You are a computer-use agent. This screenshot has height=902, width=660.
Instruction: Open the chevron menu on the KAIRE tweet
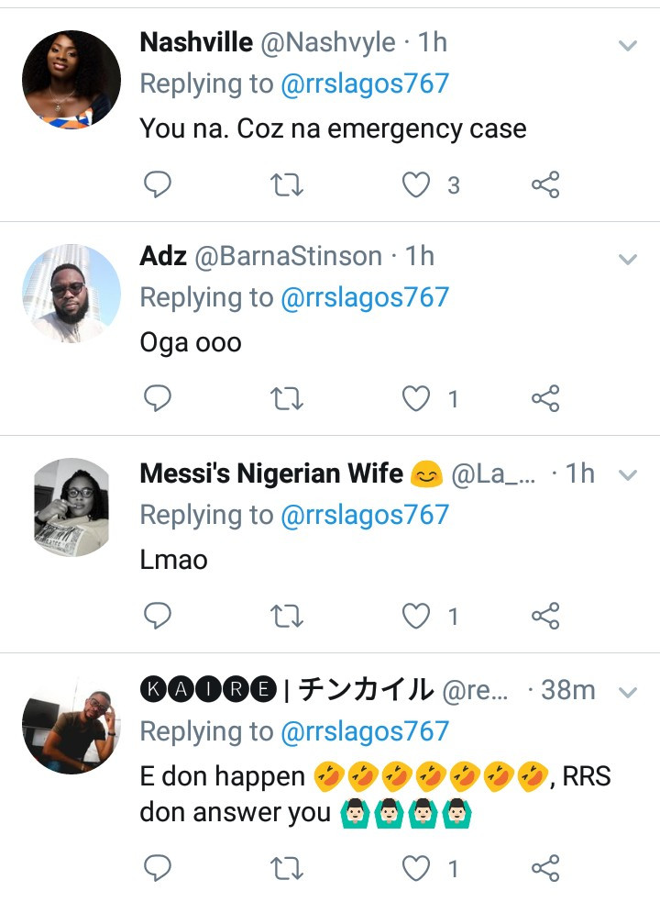click(x=628, y=692)
